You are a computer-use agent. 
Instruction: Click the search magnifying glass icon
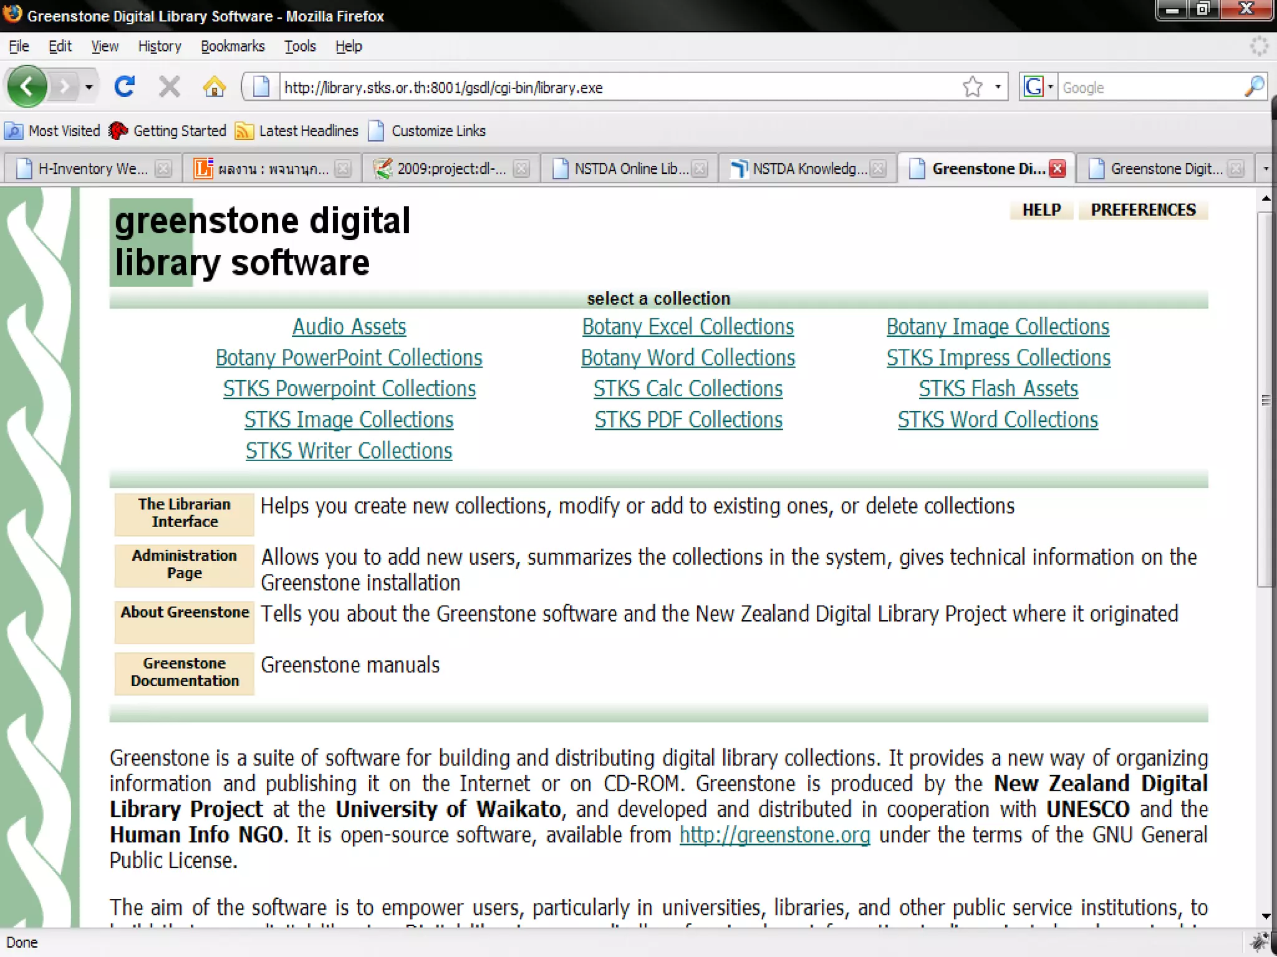(x=1254, y=87)
